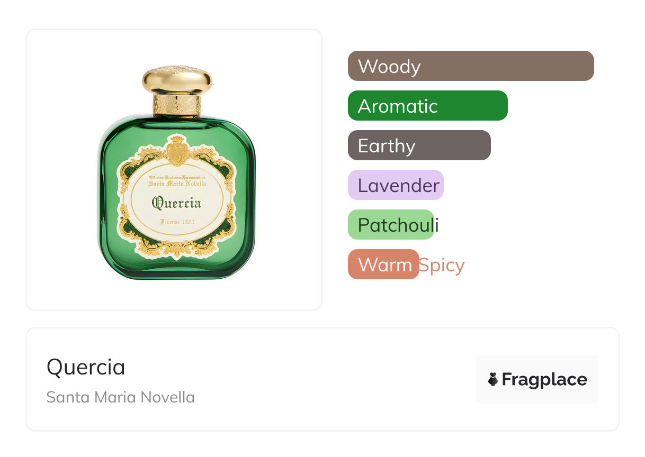The image size is (645, 457).
Task: Select the Woody accord bar
Action: 470,66
